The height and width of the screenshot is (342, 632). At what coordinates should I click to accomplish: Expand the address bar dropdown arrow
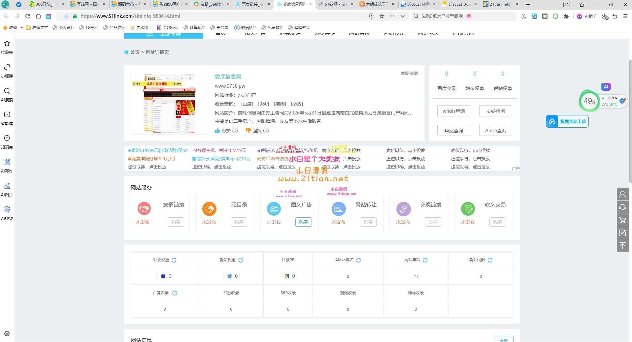pyautogui.click(x=403, y=16)
